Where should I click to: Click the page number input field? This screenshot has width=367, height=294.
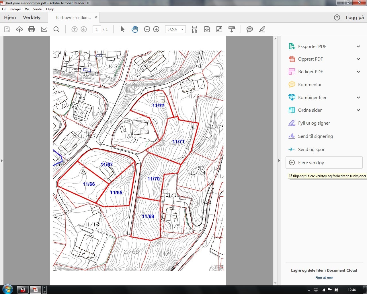[97, 29]
